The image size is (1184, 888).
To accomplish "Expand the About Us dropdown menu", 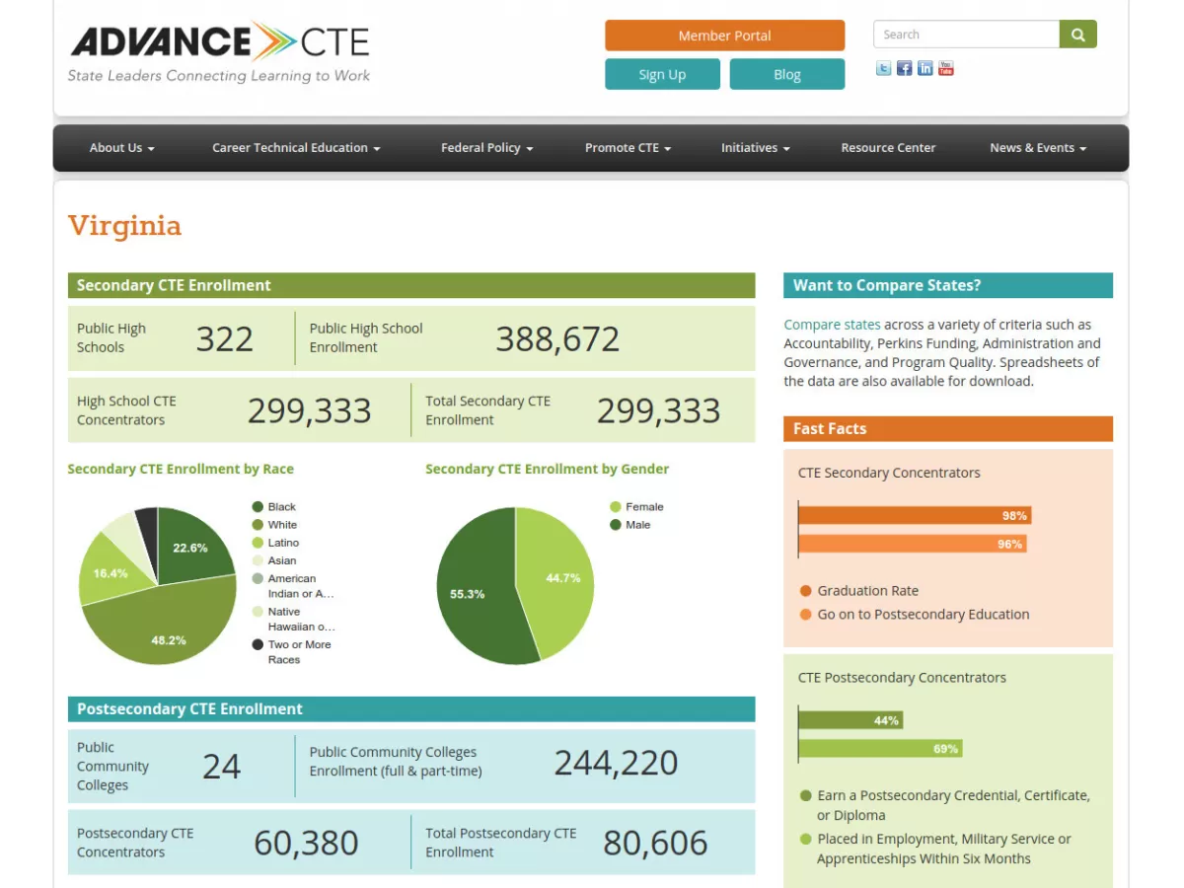I will coord(121,148).
